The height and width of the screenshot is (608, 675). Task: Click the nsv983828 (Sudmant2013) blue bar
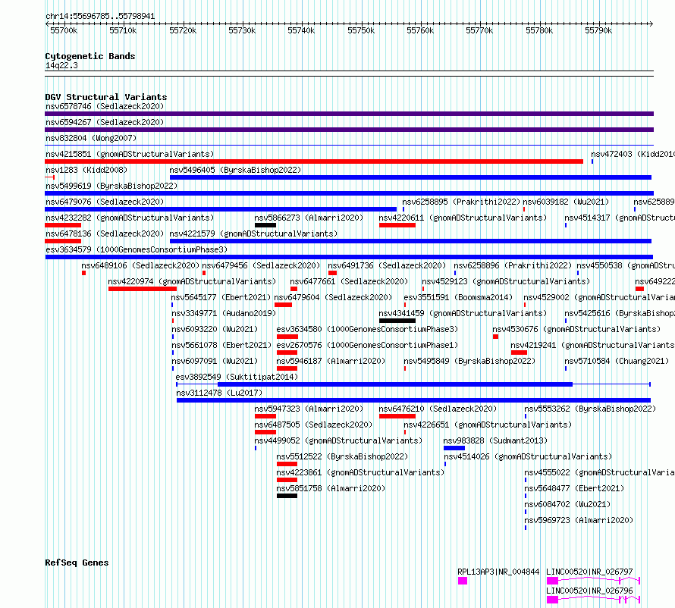tap(454, 448)
